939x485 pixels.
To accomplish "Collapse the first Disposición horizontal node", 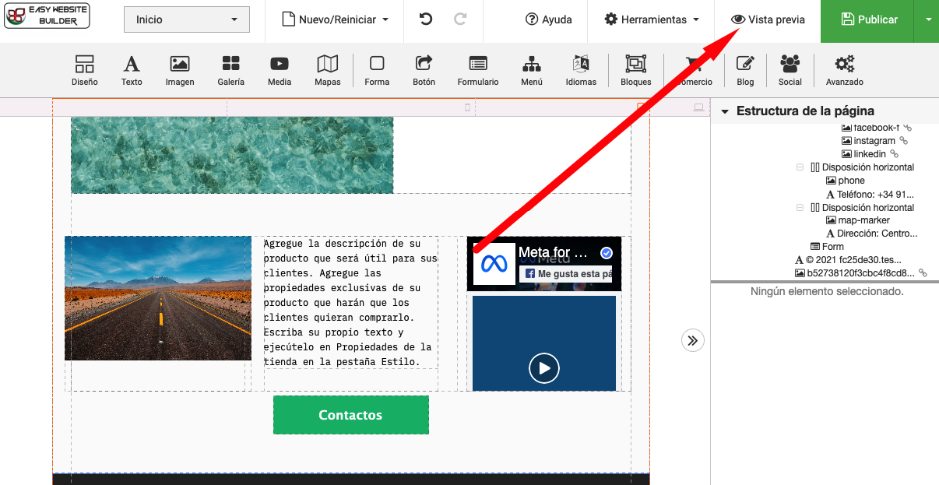I will (x=800, y=167).
